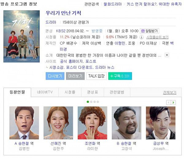184x158 pixels.
Task: Click the TALK 입장 button
Action: coord(97,76)
